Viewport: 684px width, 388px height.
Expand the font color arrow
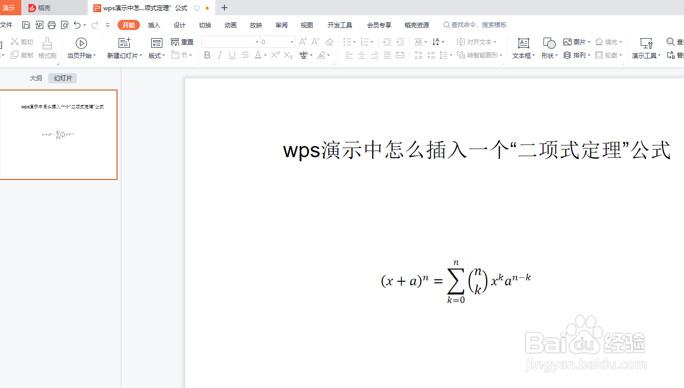click(265, 55)
